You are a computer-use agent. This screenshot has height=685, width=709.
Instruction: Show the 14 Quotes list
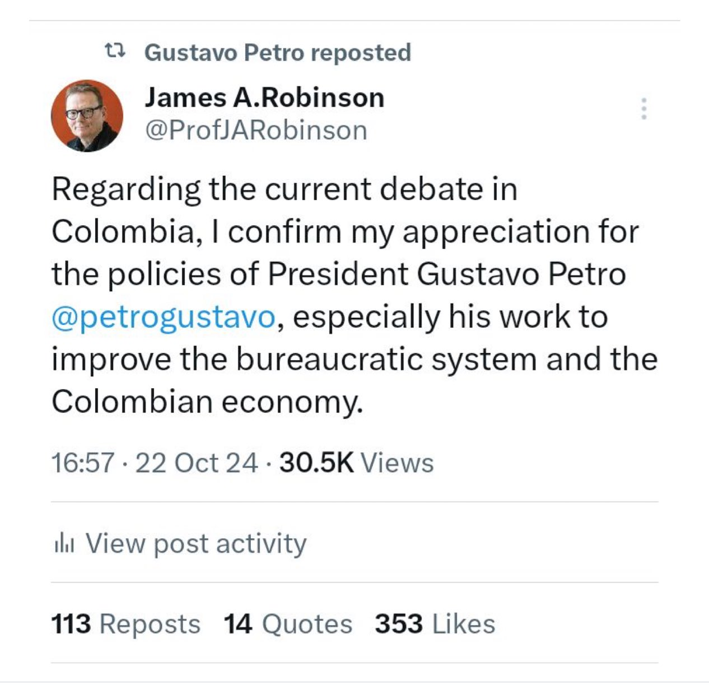click(288, 624)
